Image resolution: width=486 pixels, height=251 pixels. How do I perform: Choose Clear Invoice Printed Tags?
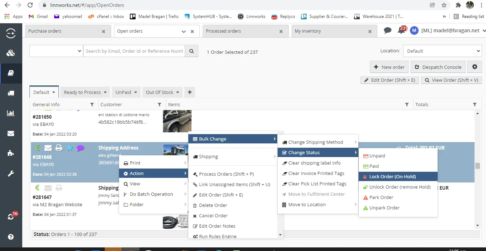pyautogui.click(x=318, y=173)
